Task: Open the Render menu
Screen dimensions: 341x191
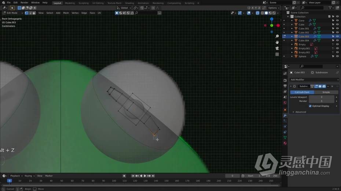Action: pyautogui.click(x=24, y=3)
